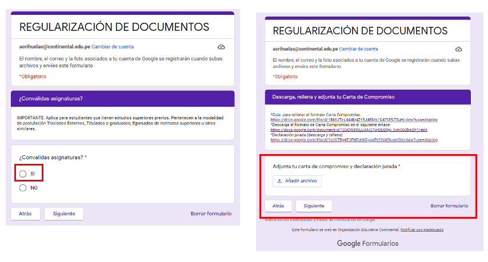
Task: Click Añadir archivo to upload a file
Action: click(x=297, y=181)
